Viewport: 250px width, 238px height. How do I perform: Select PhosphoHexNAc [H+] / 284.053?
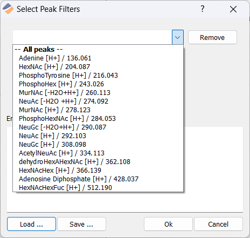pos(98,119)
